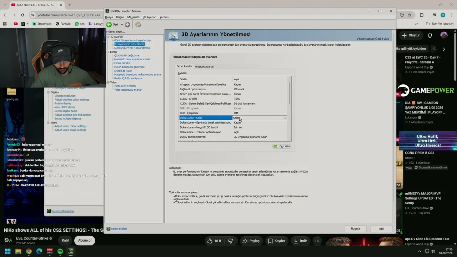The width and height of the screenshot is (457, 257).
Task: Open Çözünürlük değiştirme page
Action: (127, 56)
